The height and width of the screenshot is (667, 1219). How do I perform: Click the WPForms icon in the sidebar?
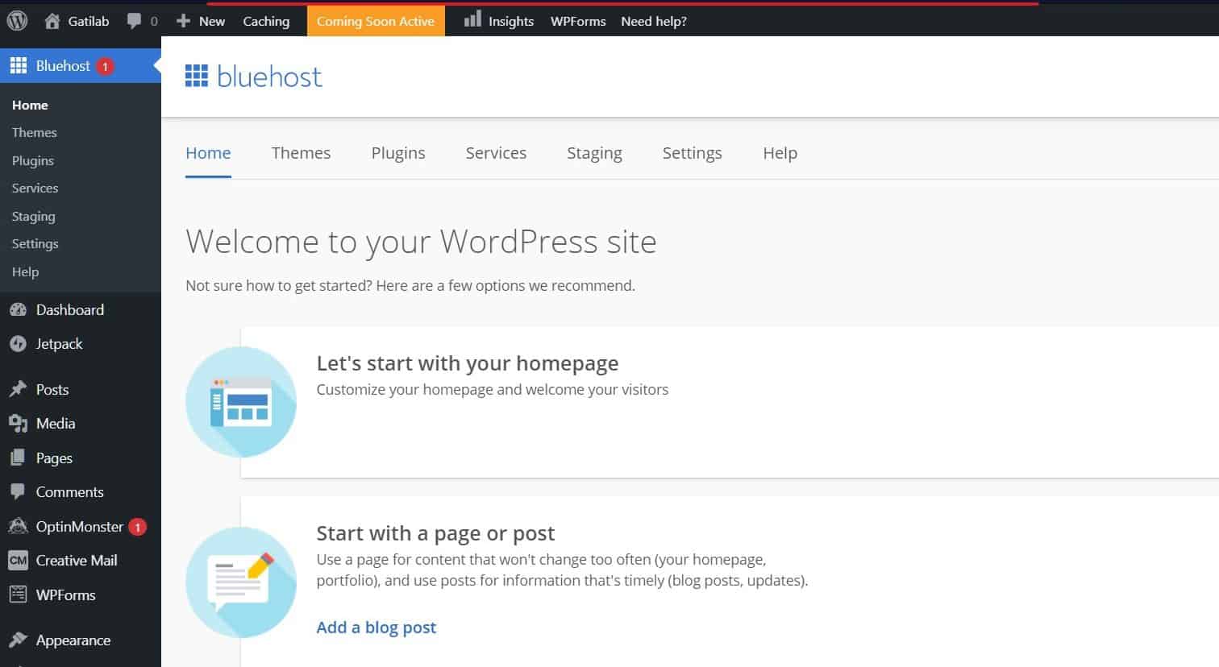click(18, 594)
